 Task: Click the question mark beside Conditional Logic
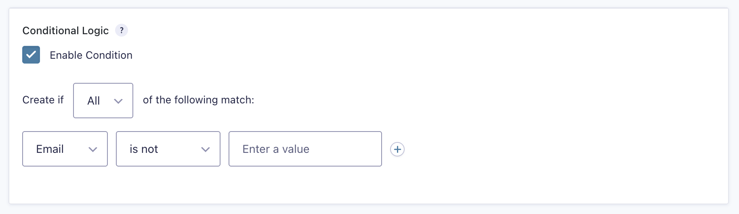(122, 30)
